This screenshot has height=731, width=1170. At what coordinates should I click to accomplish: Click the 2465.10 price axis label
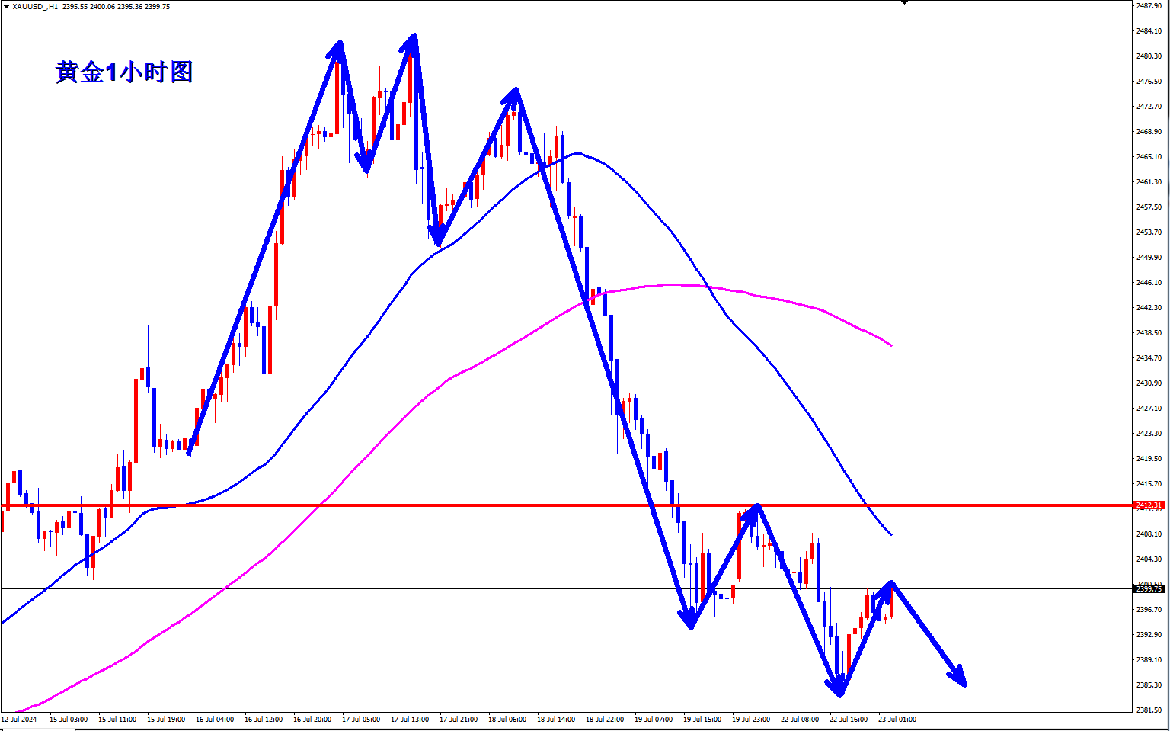(x=1149, y=157)
